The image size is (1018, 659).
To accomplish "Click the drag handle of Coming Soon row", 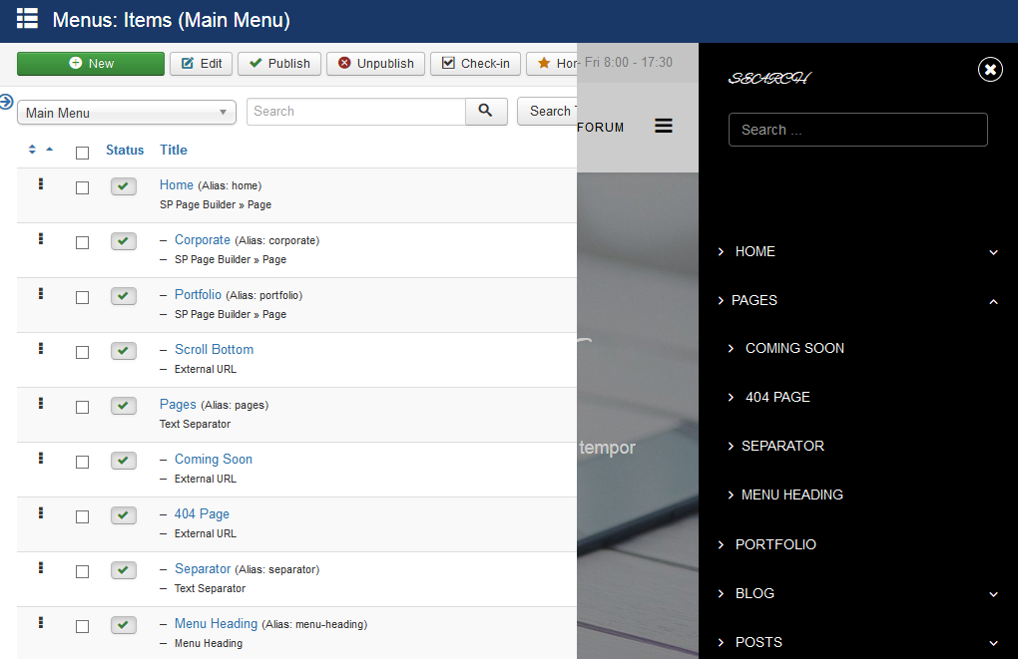I will [41, 458].
